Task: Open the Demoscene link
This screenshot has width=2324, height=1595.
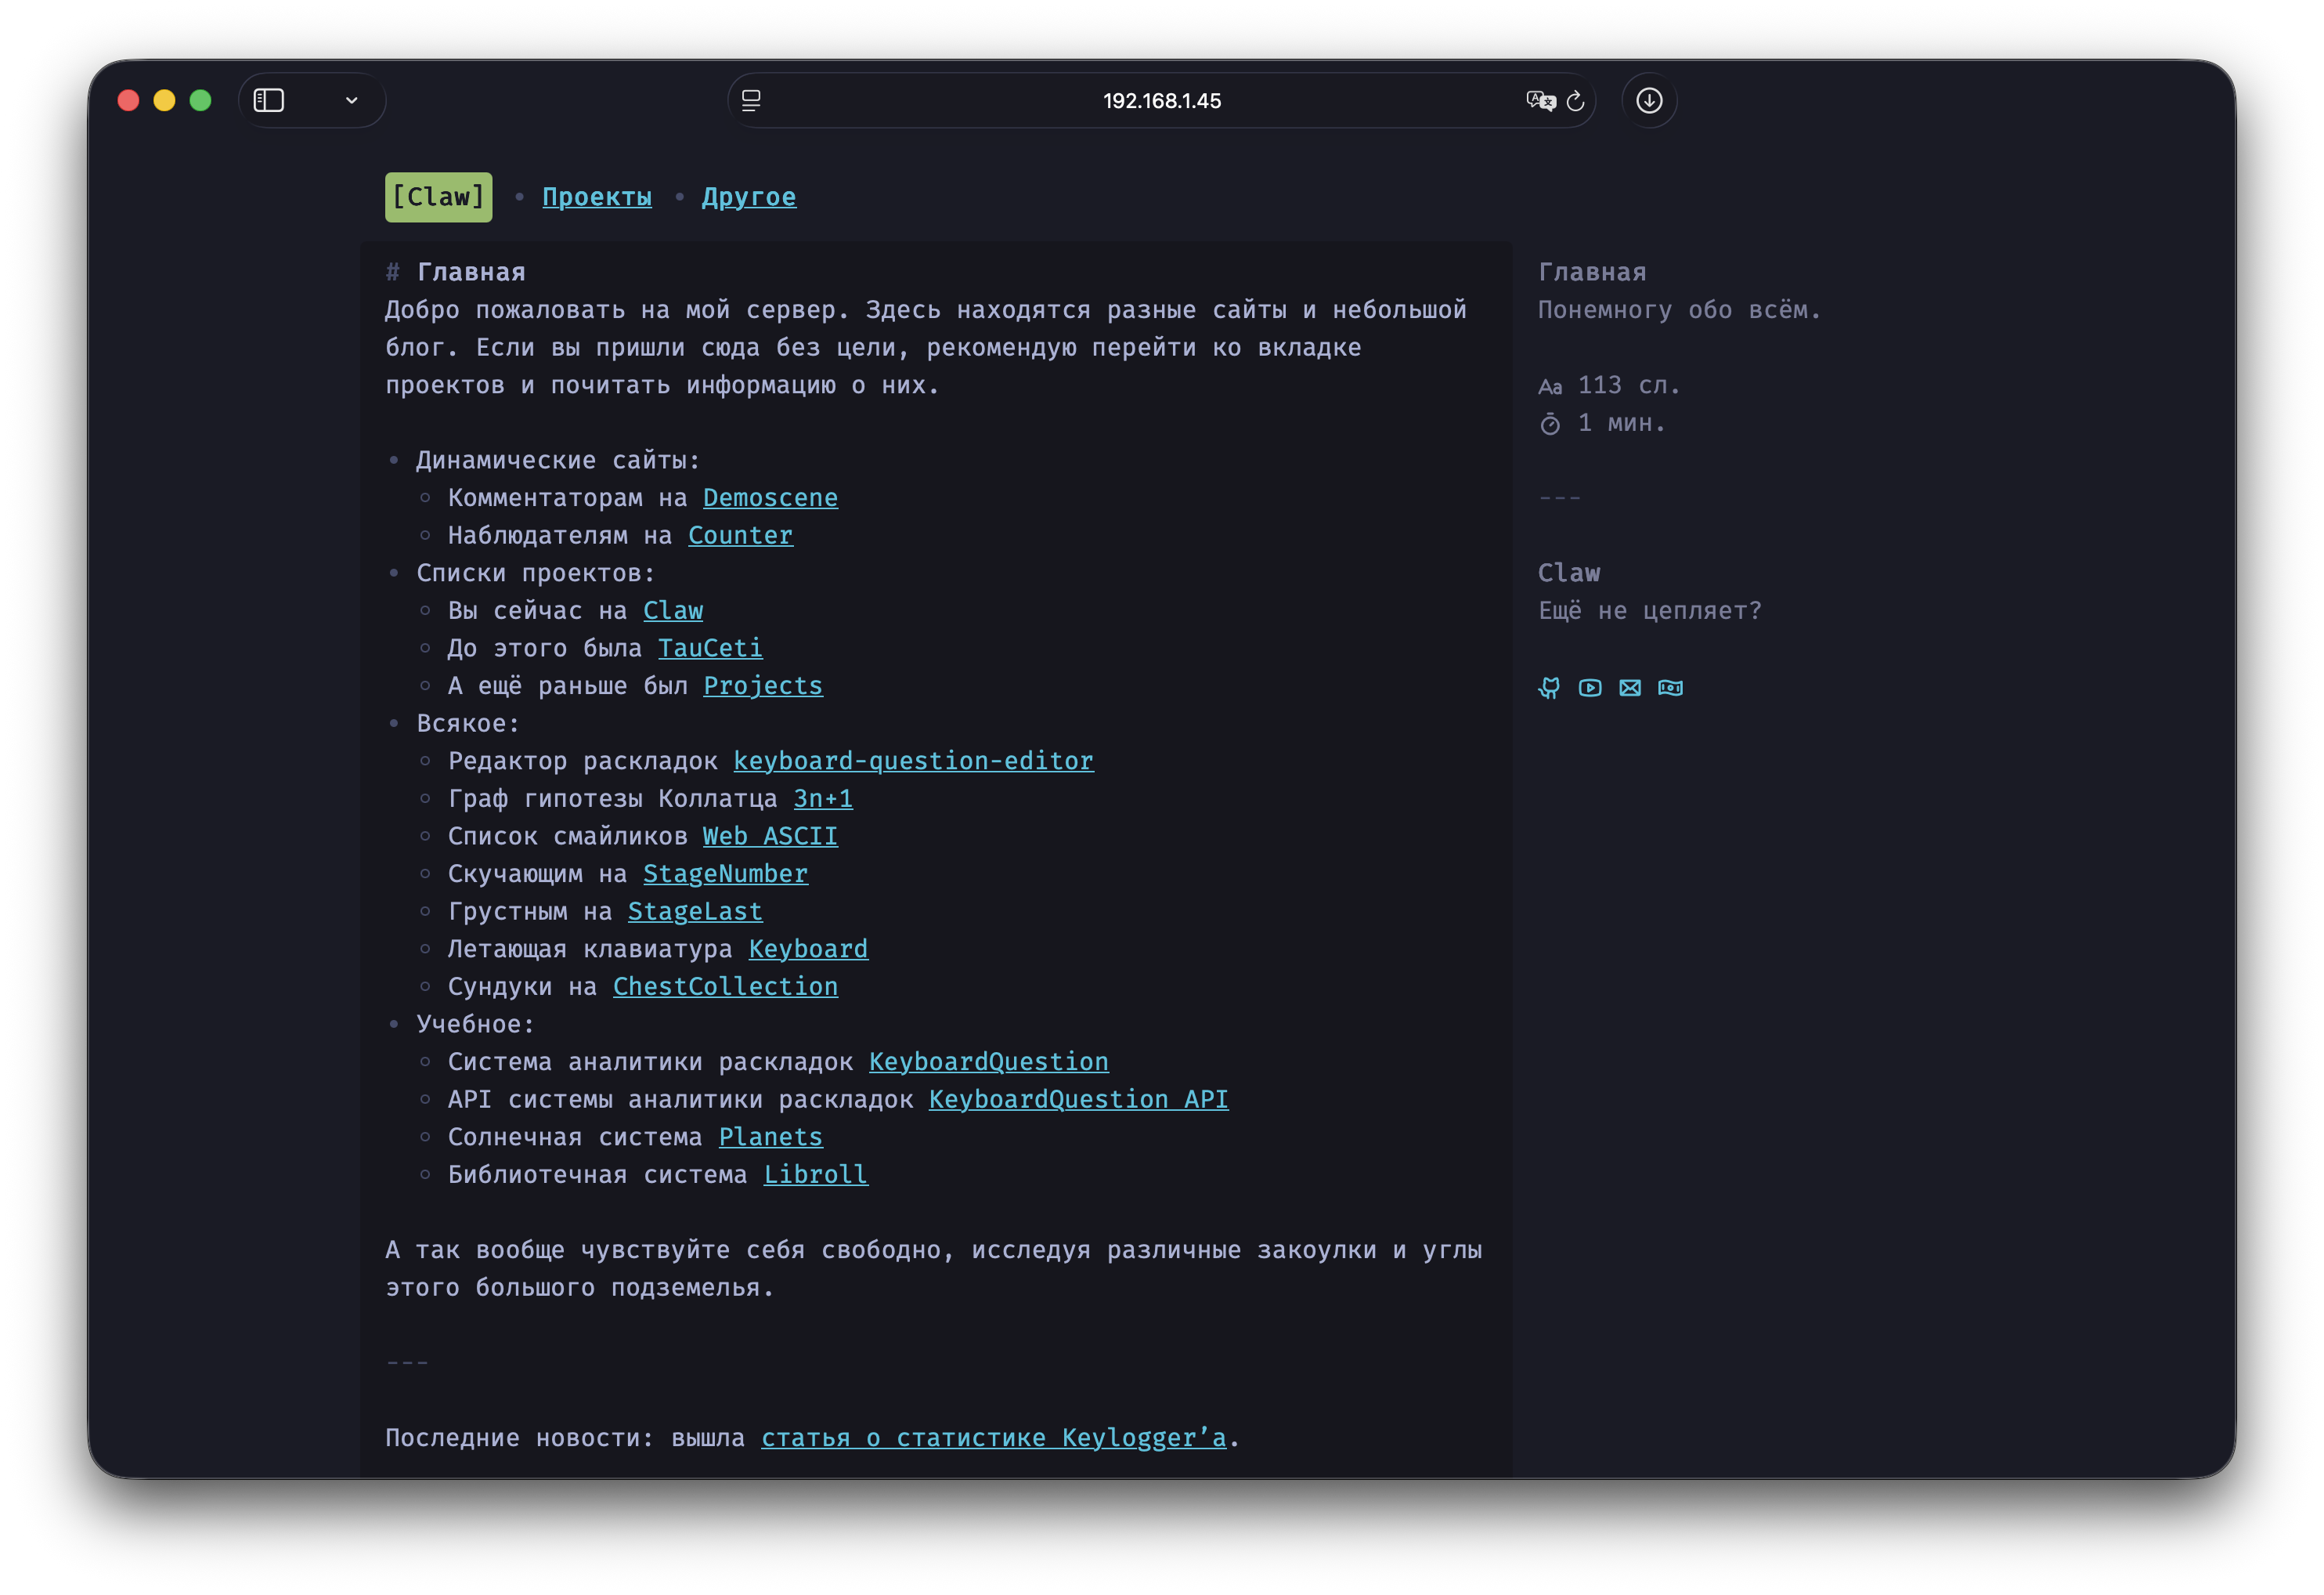Action: point(770,497)
